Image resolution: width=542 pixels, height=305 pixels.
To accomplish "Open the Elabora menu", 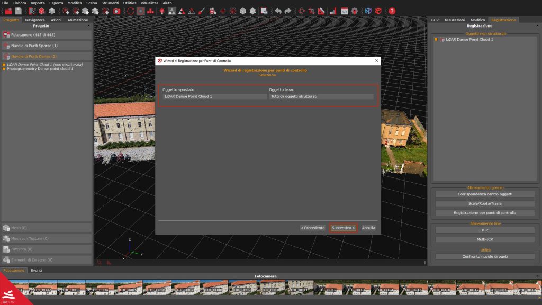I will point(20,3).
